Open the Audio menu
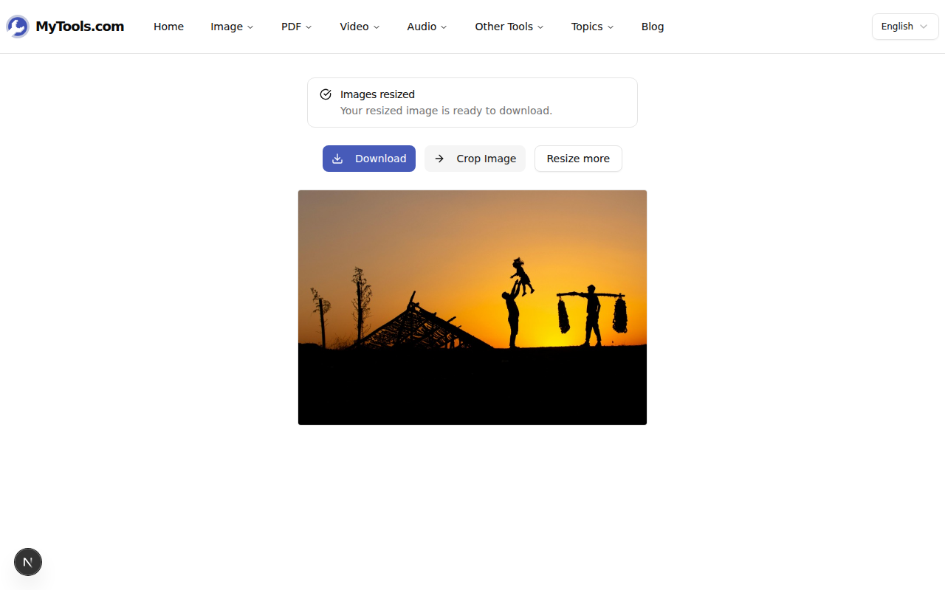The image size is (945, 590). click(427, 27)
